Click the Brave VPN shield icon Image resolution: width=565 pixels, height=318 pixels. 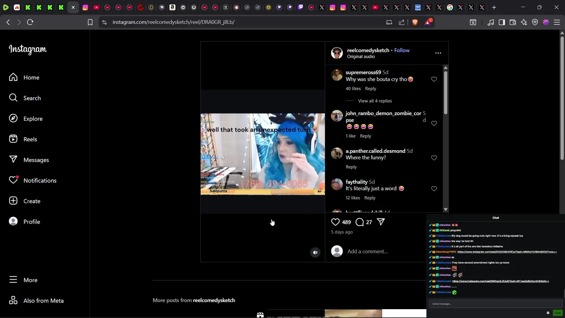pos(535,22)
